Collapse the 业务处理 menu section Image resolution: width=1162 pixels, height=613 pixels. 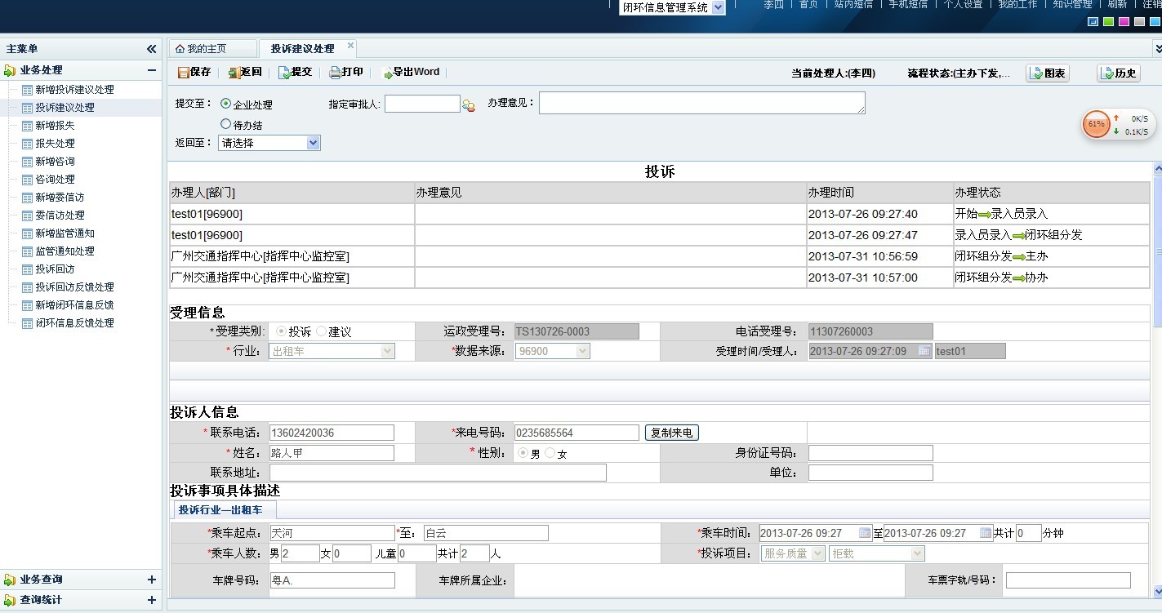pyautogui.click(x=152, y=70)
